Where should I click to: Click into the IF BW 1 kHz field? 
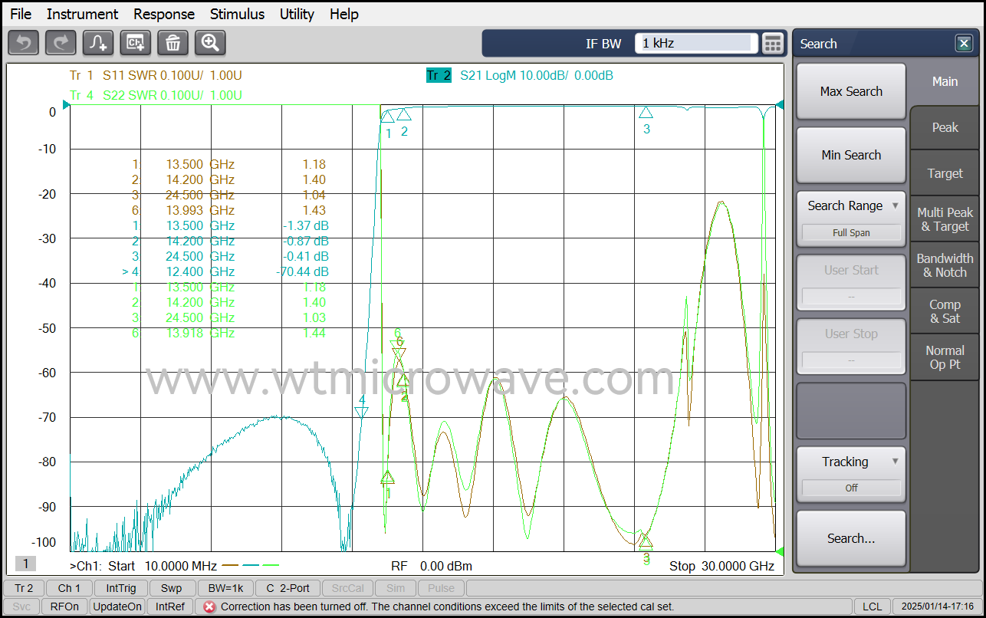(696, 44)
